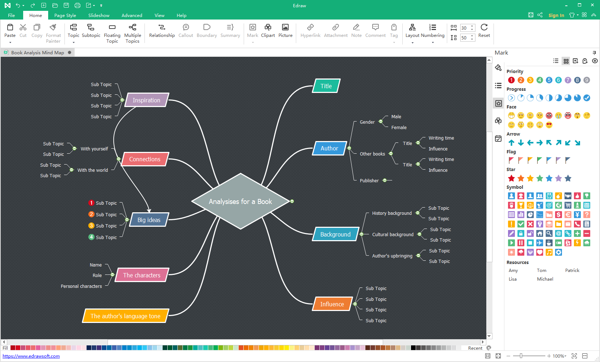Choose the red star mark

[511, 178]
